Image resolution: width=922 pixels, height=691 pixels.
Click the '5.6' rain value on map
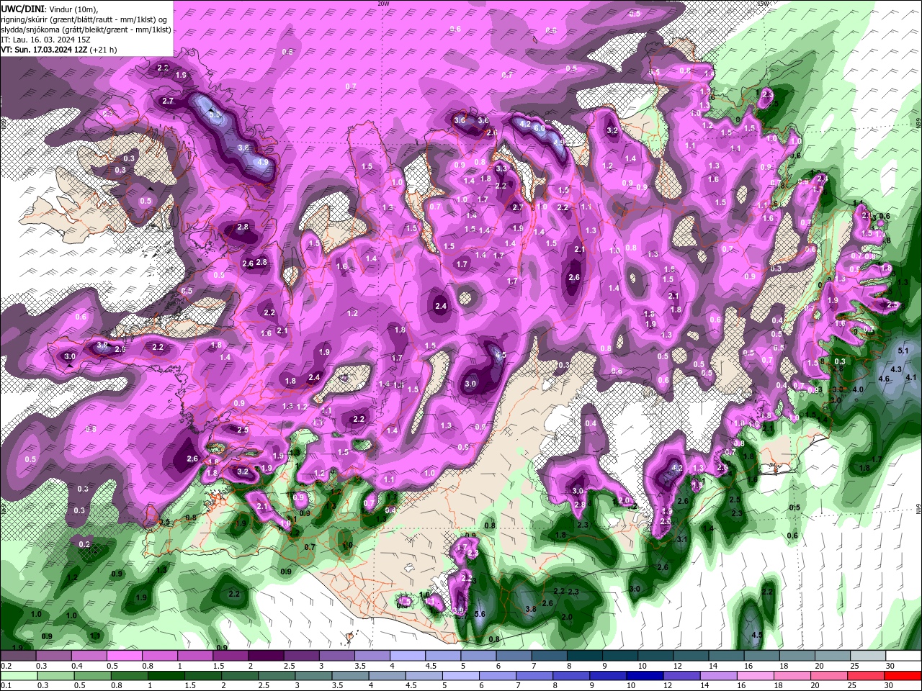480,614
